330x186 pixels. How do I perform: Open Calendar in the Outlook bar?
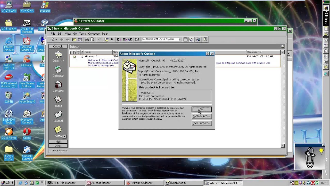[x=58, y=72]
